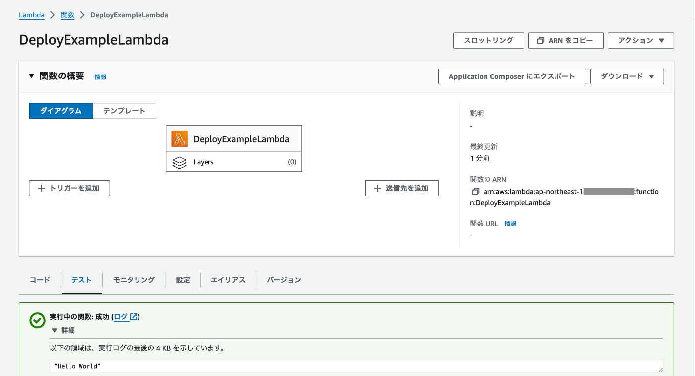This screenshot has height=376, width=695.
Task: Click Application Composer にエクスポート button
Action: [512, 76]
